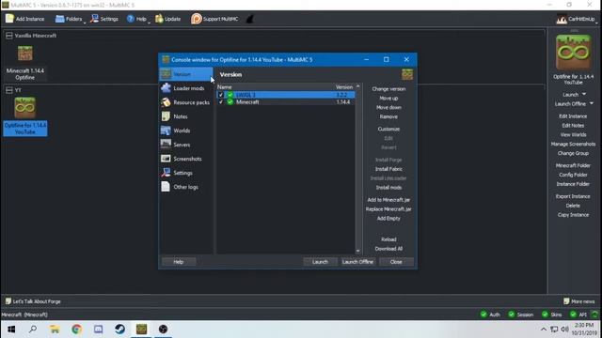Open Steam from Windows taskbar

pos(119,330)
